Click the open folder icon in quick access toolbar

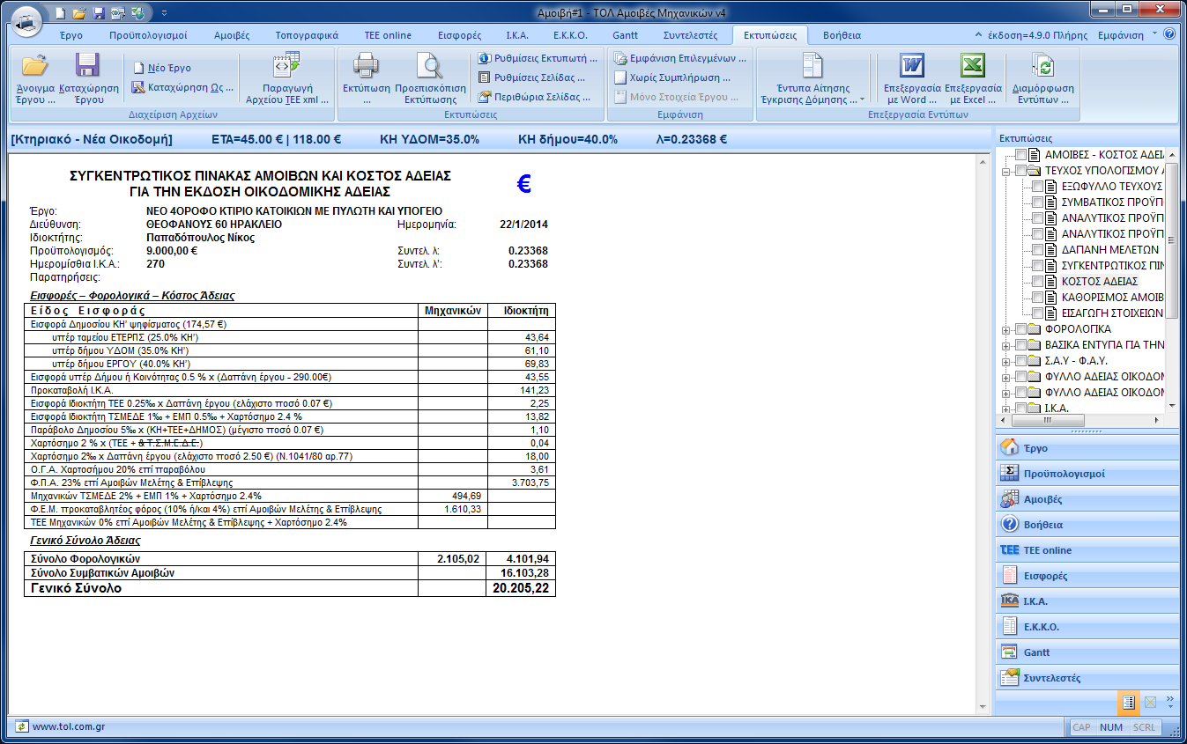tap(79, 13)
